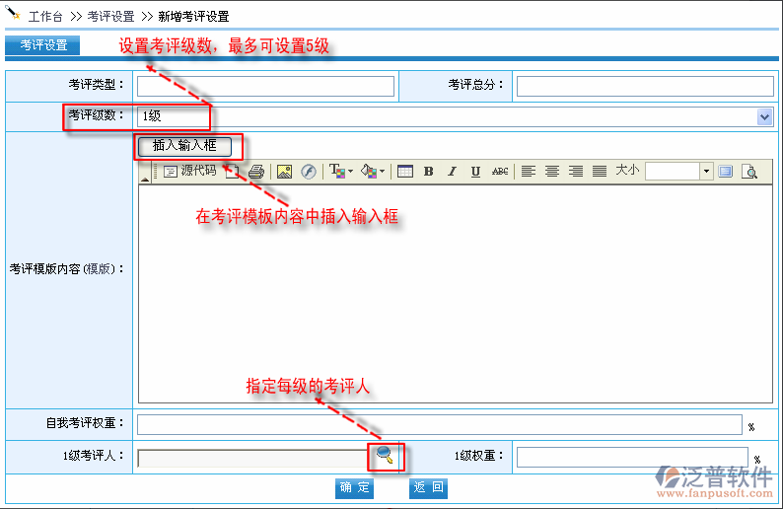Open the 大小 font size dropdown
Screen dimensions: 783x509
[706, 172]
